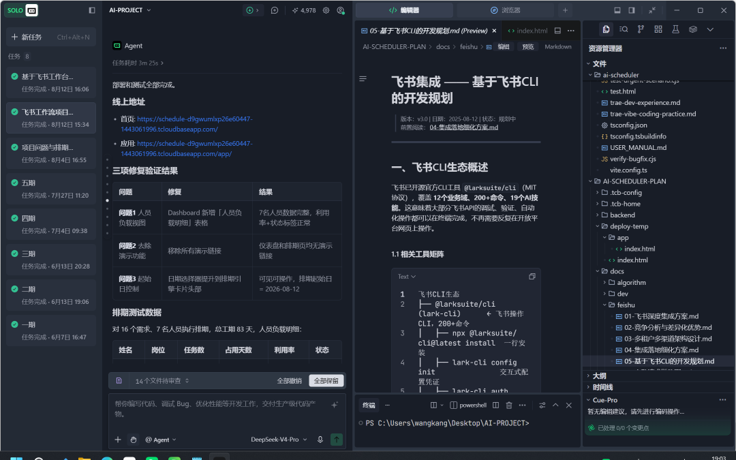This screenshot has height=460, width=736.
Task: Open 首页 tcloudbaseapp link
Action: click(186, 124)
